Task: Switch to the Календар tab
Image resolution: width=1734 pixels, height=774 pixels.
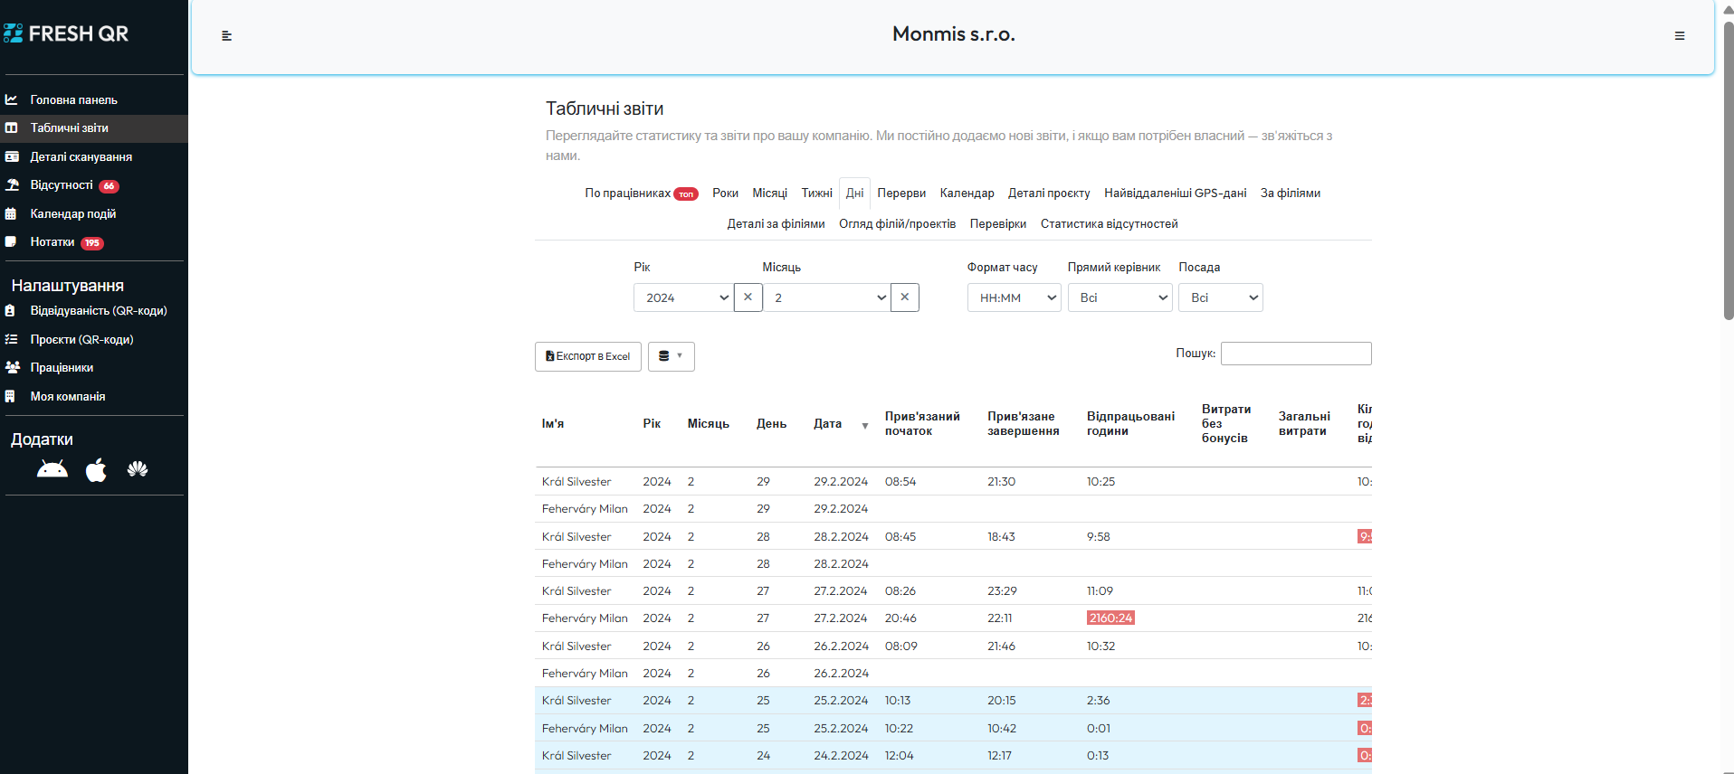Action: pyautogui.click(x=967, y=193)
